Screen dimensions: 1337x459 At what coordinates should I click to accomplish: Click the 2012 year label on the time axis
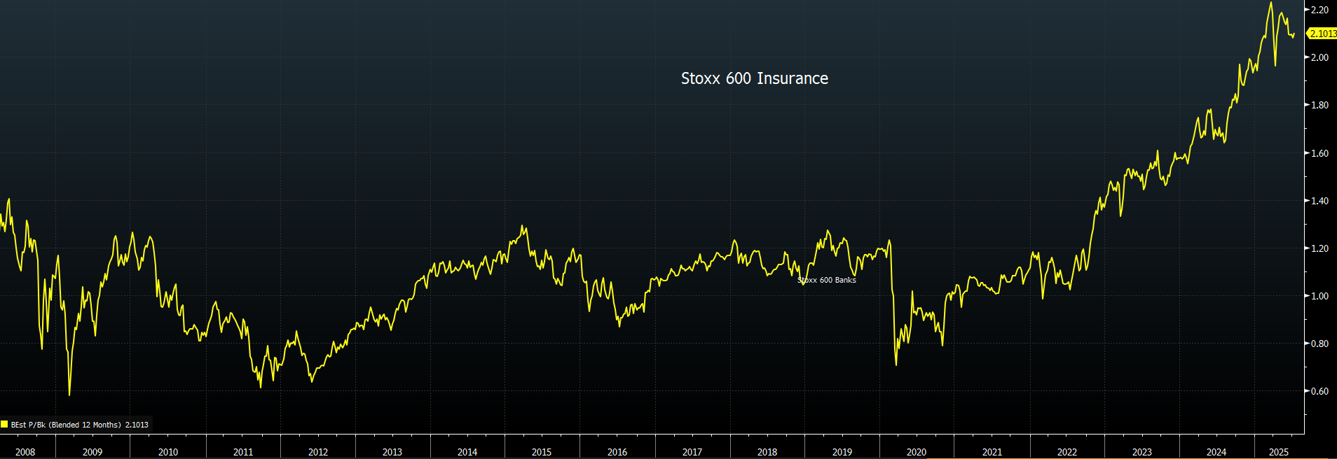tap(318, 452)
